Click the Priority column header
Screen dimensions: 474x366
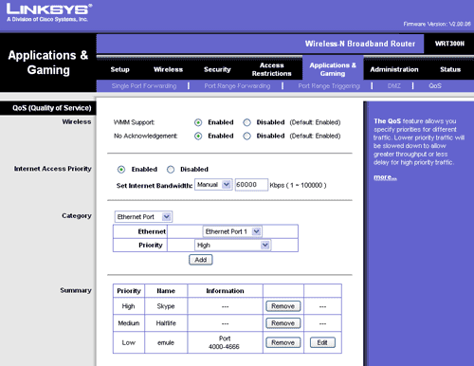click(x=129, y=291)
